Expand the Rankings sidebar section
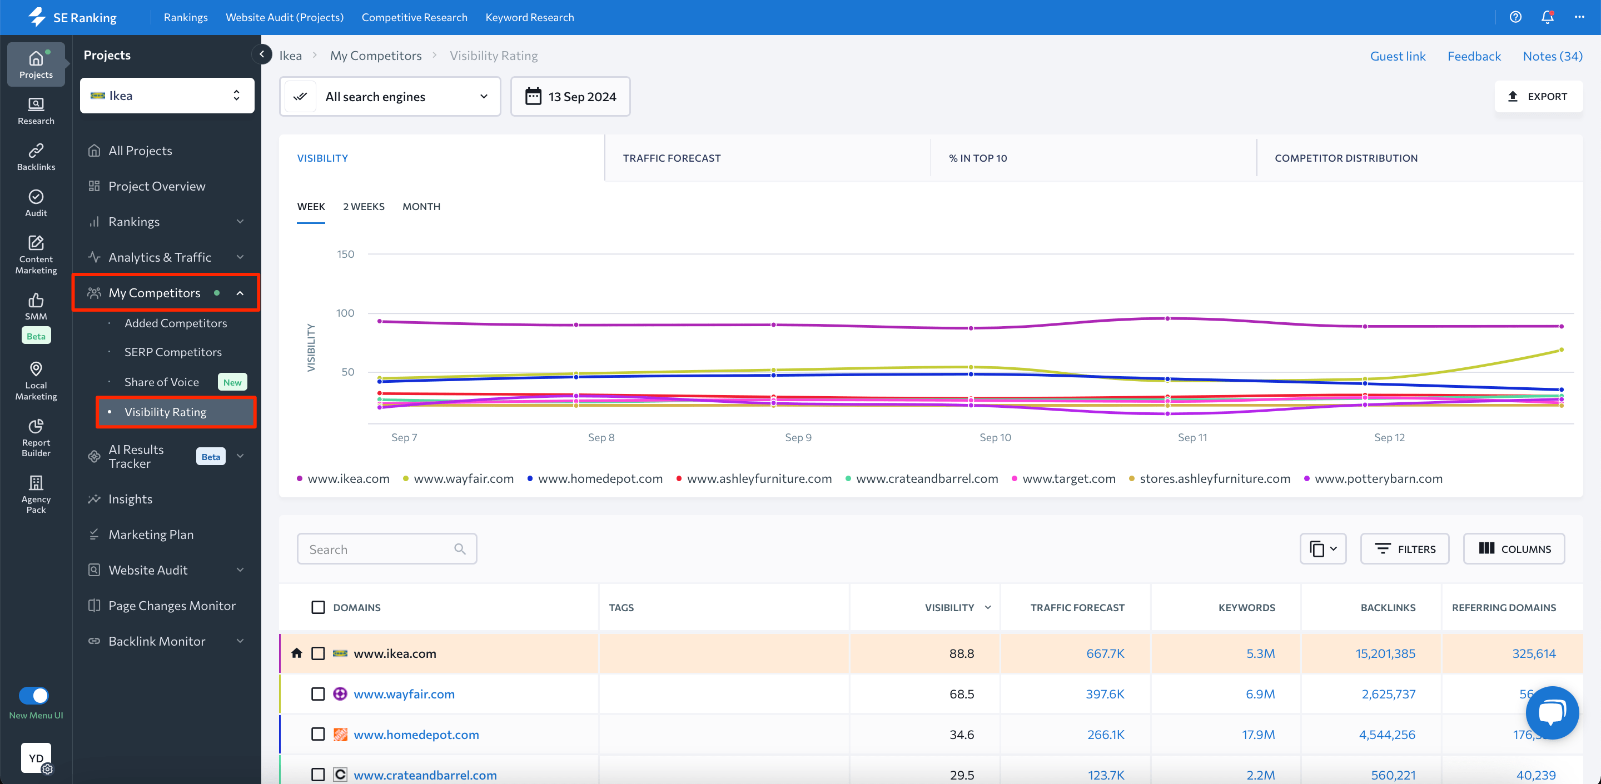This screenshot has height=784, width=1601. 240,222
